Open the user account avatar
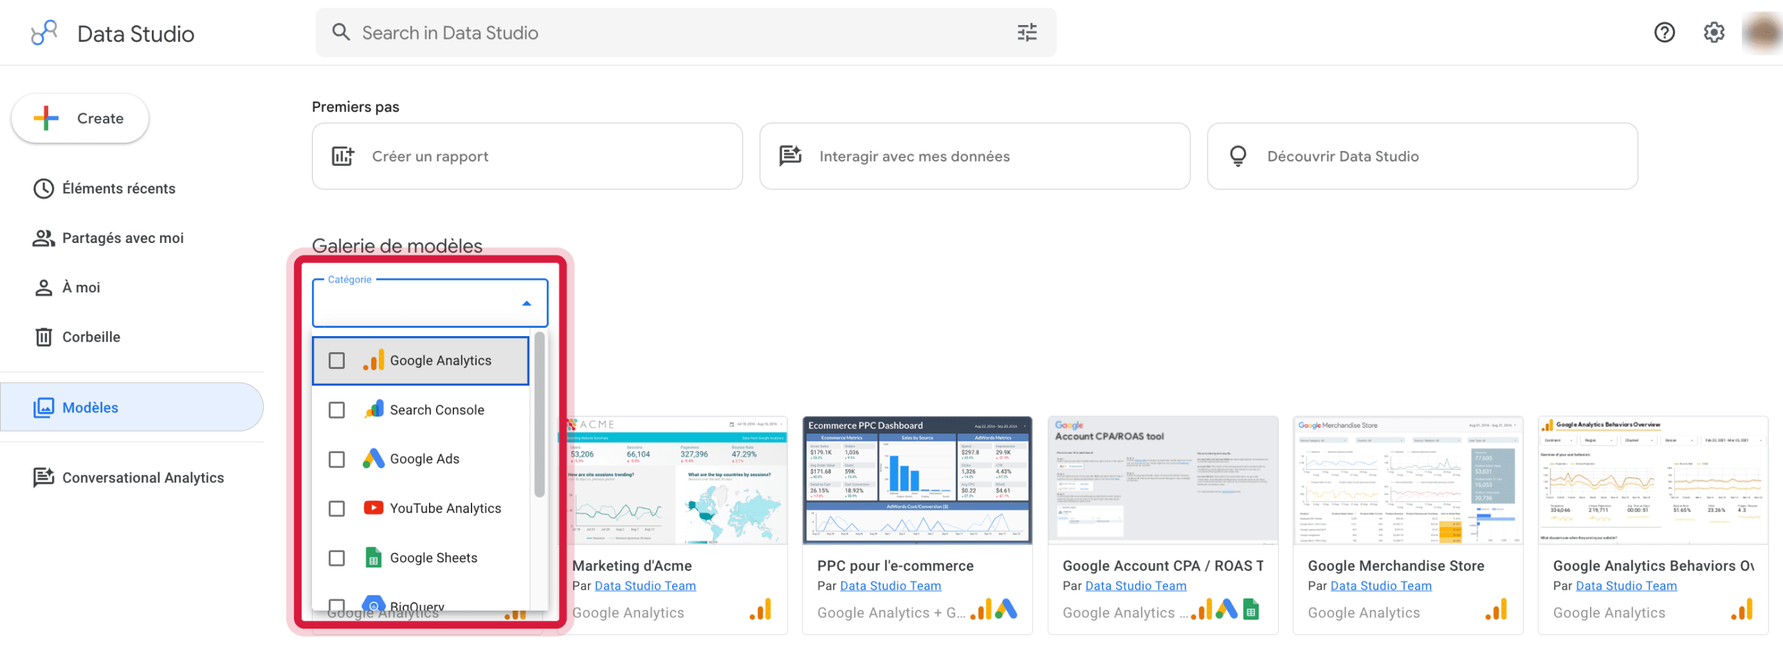 [x=1763, y=33]
